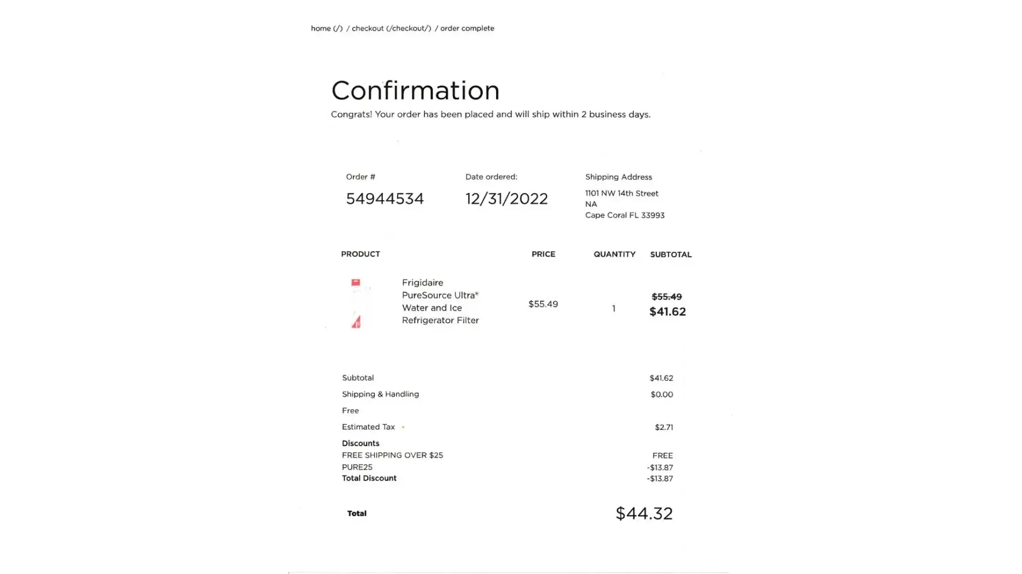Click the Frigidaire filter product thumbnail
Viewport: 1022px width, 574px height.
pos(356,303)
